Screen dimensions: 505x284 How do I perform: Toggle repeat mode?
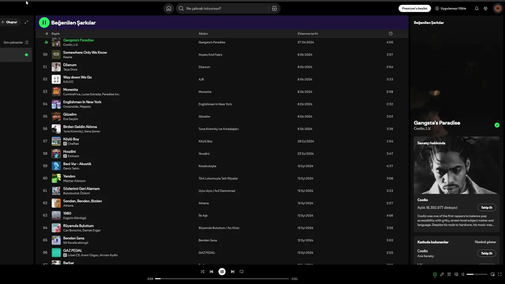click(241, 271)
